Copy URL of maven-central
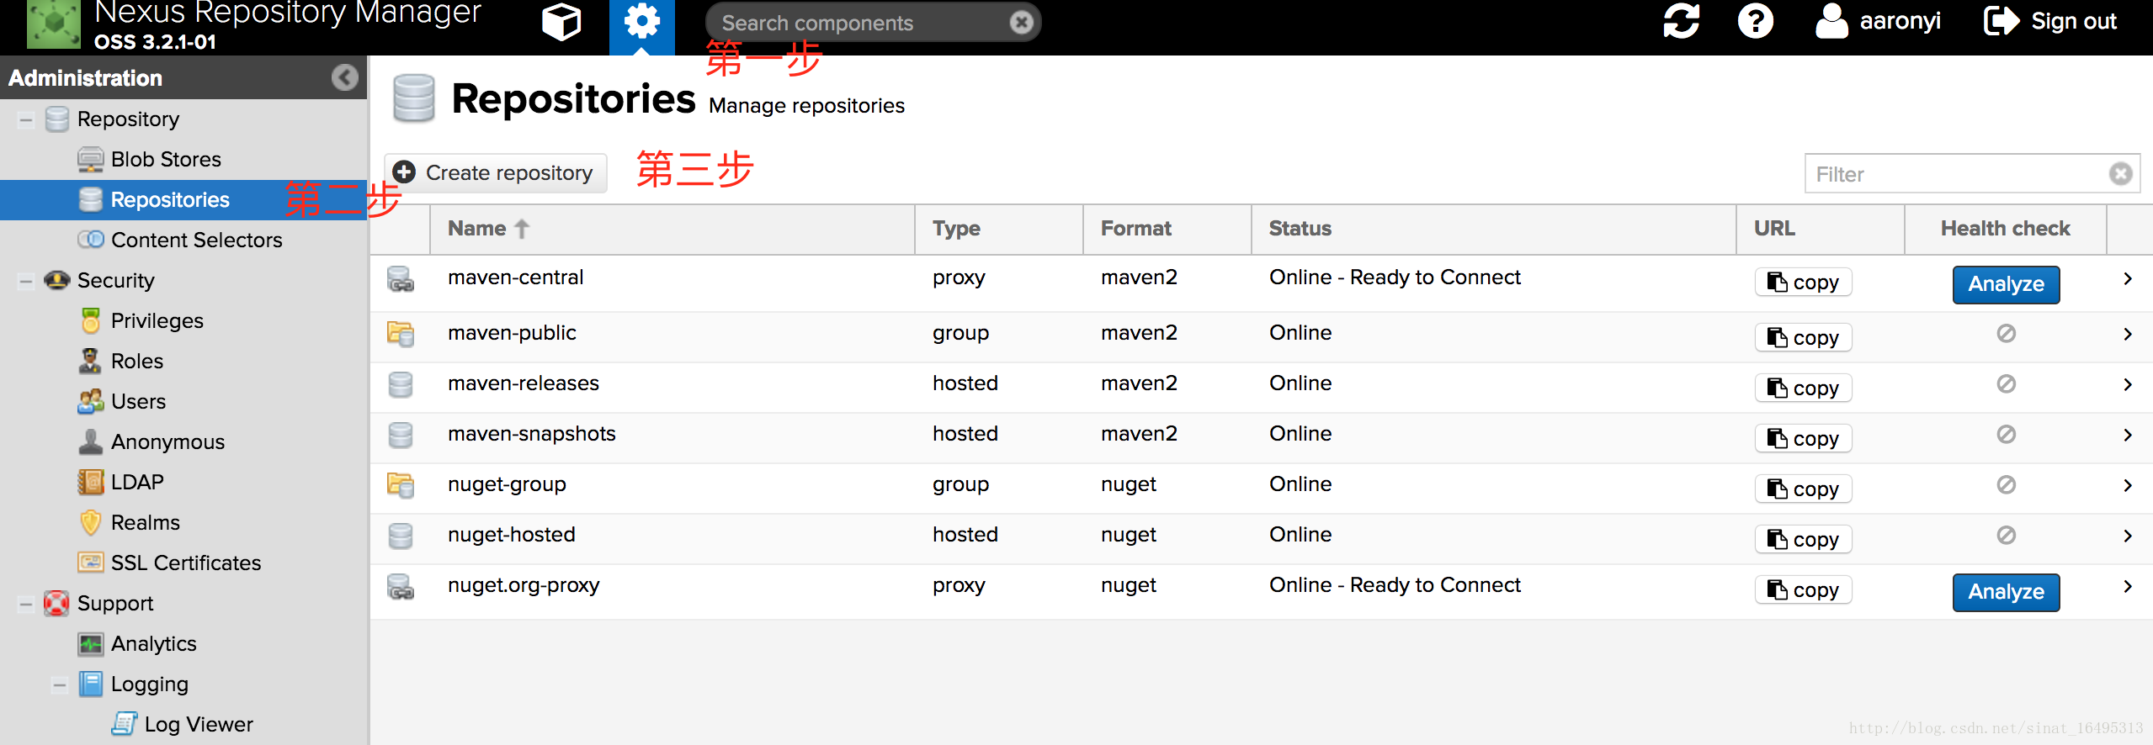Viewport: 2153px width, 745px height. coord(1803,282)
